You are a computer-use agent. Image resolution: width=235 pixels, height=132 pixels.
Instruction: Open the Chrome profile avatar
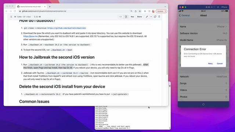click(x=153, y=11)
